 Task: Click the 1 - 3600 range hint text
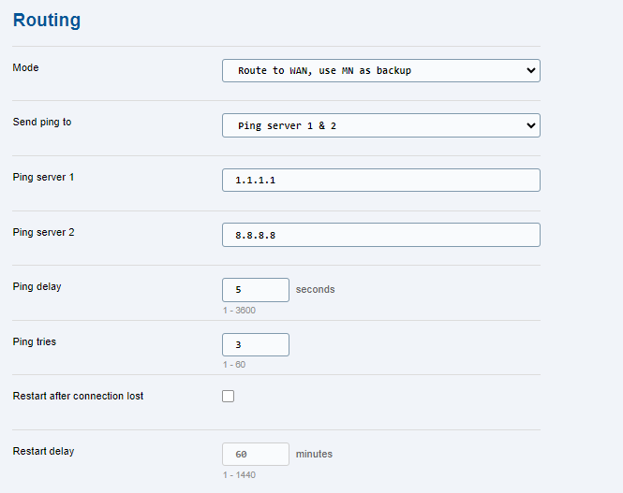click(239, 311)
